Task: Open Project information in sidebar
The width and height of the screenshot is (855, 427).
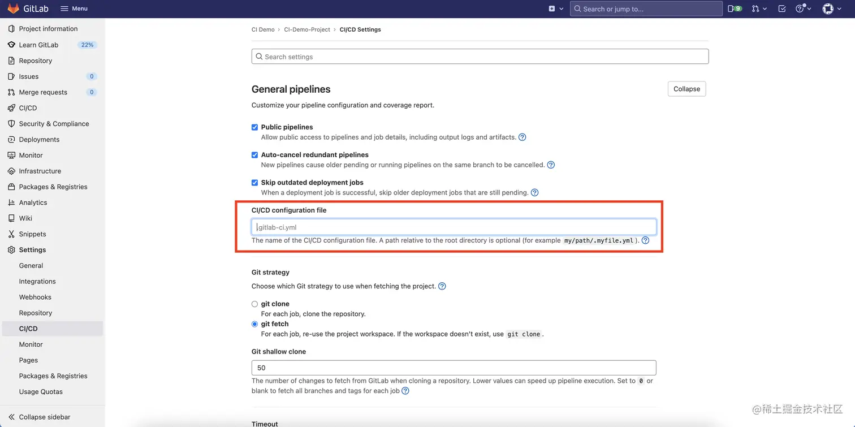Action: pos(48,29)
